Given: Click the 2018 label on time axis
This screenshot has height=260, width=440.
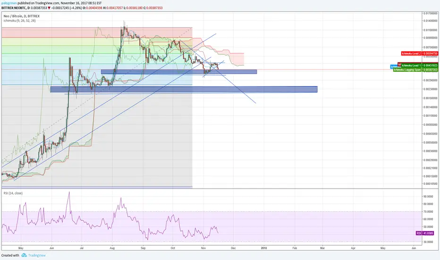Looking at the screenshot, I should [x=264, y=248].
